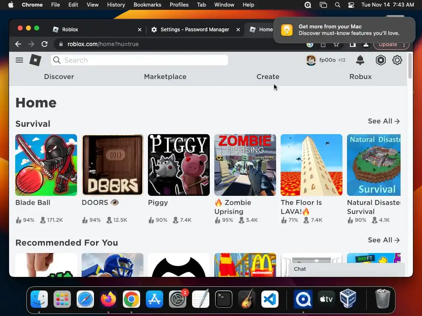Open the Robux page link
The width and height of the screenshot is (422, 316).
[x=360, y=77]
